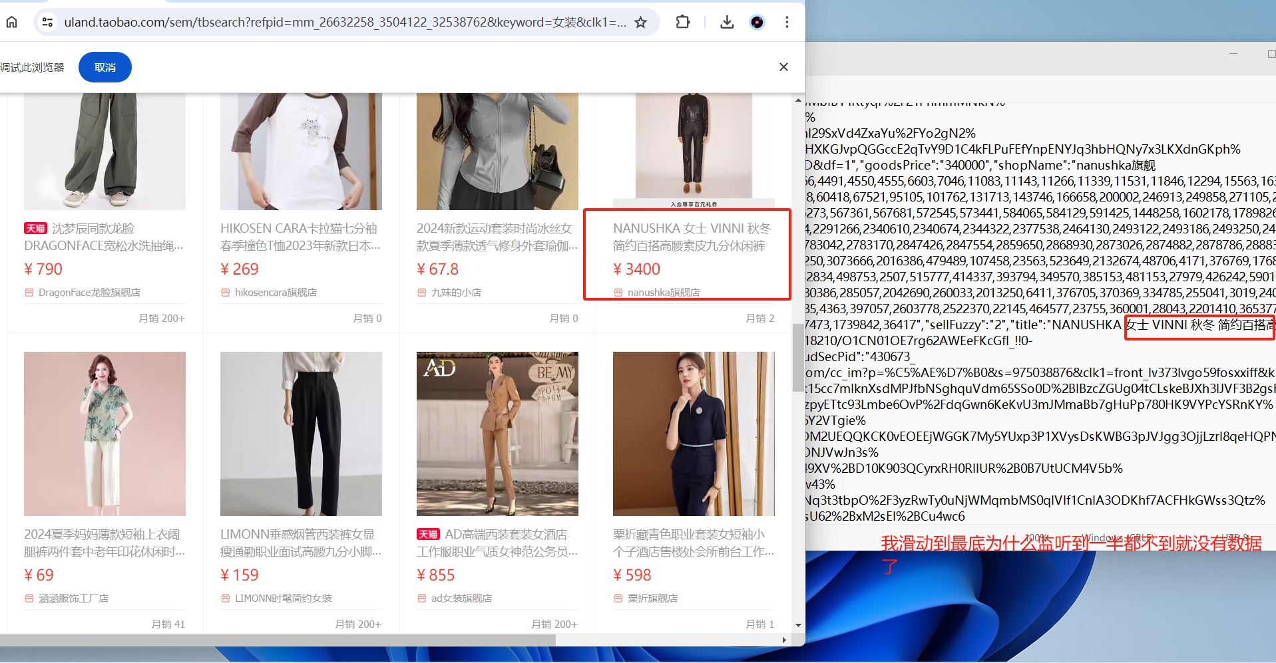Open the three-dot browser menu

pos(787,22)
